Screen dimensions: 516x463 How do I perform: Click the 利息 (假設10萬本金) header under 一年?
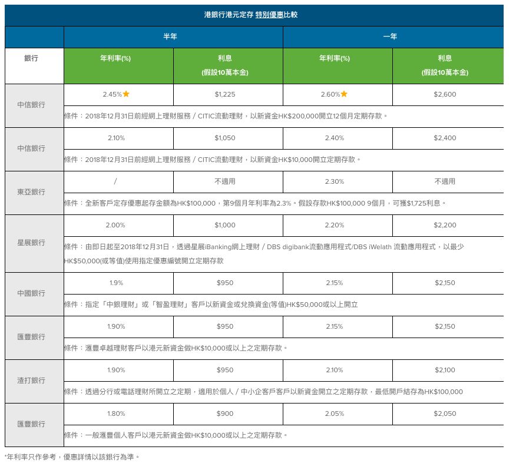point(448,66)
